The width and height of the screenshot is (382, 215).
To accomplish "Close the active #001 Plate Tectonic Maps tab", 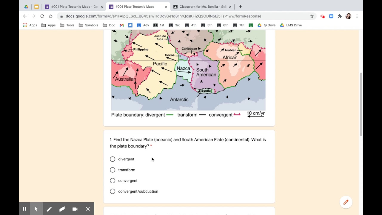I will (166, 7).
